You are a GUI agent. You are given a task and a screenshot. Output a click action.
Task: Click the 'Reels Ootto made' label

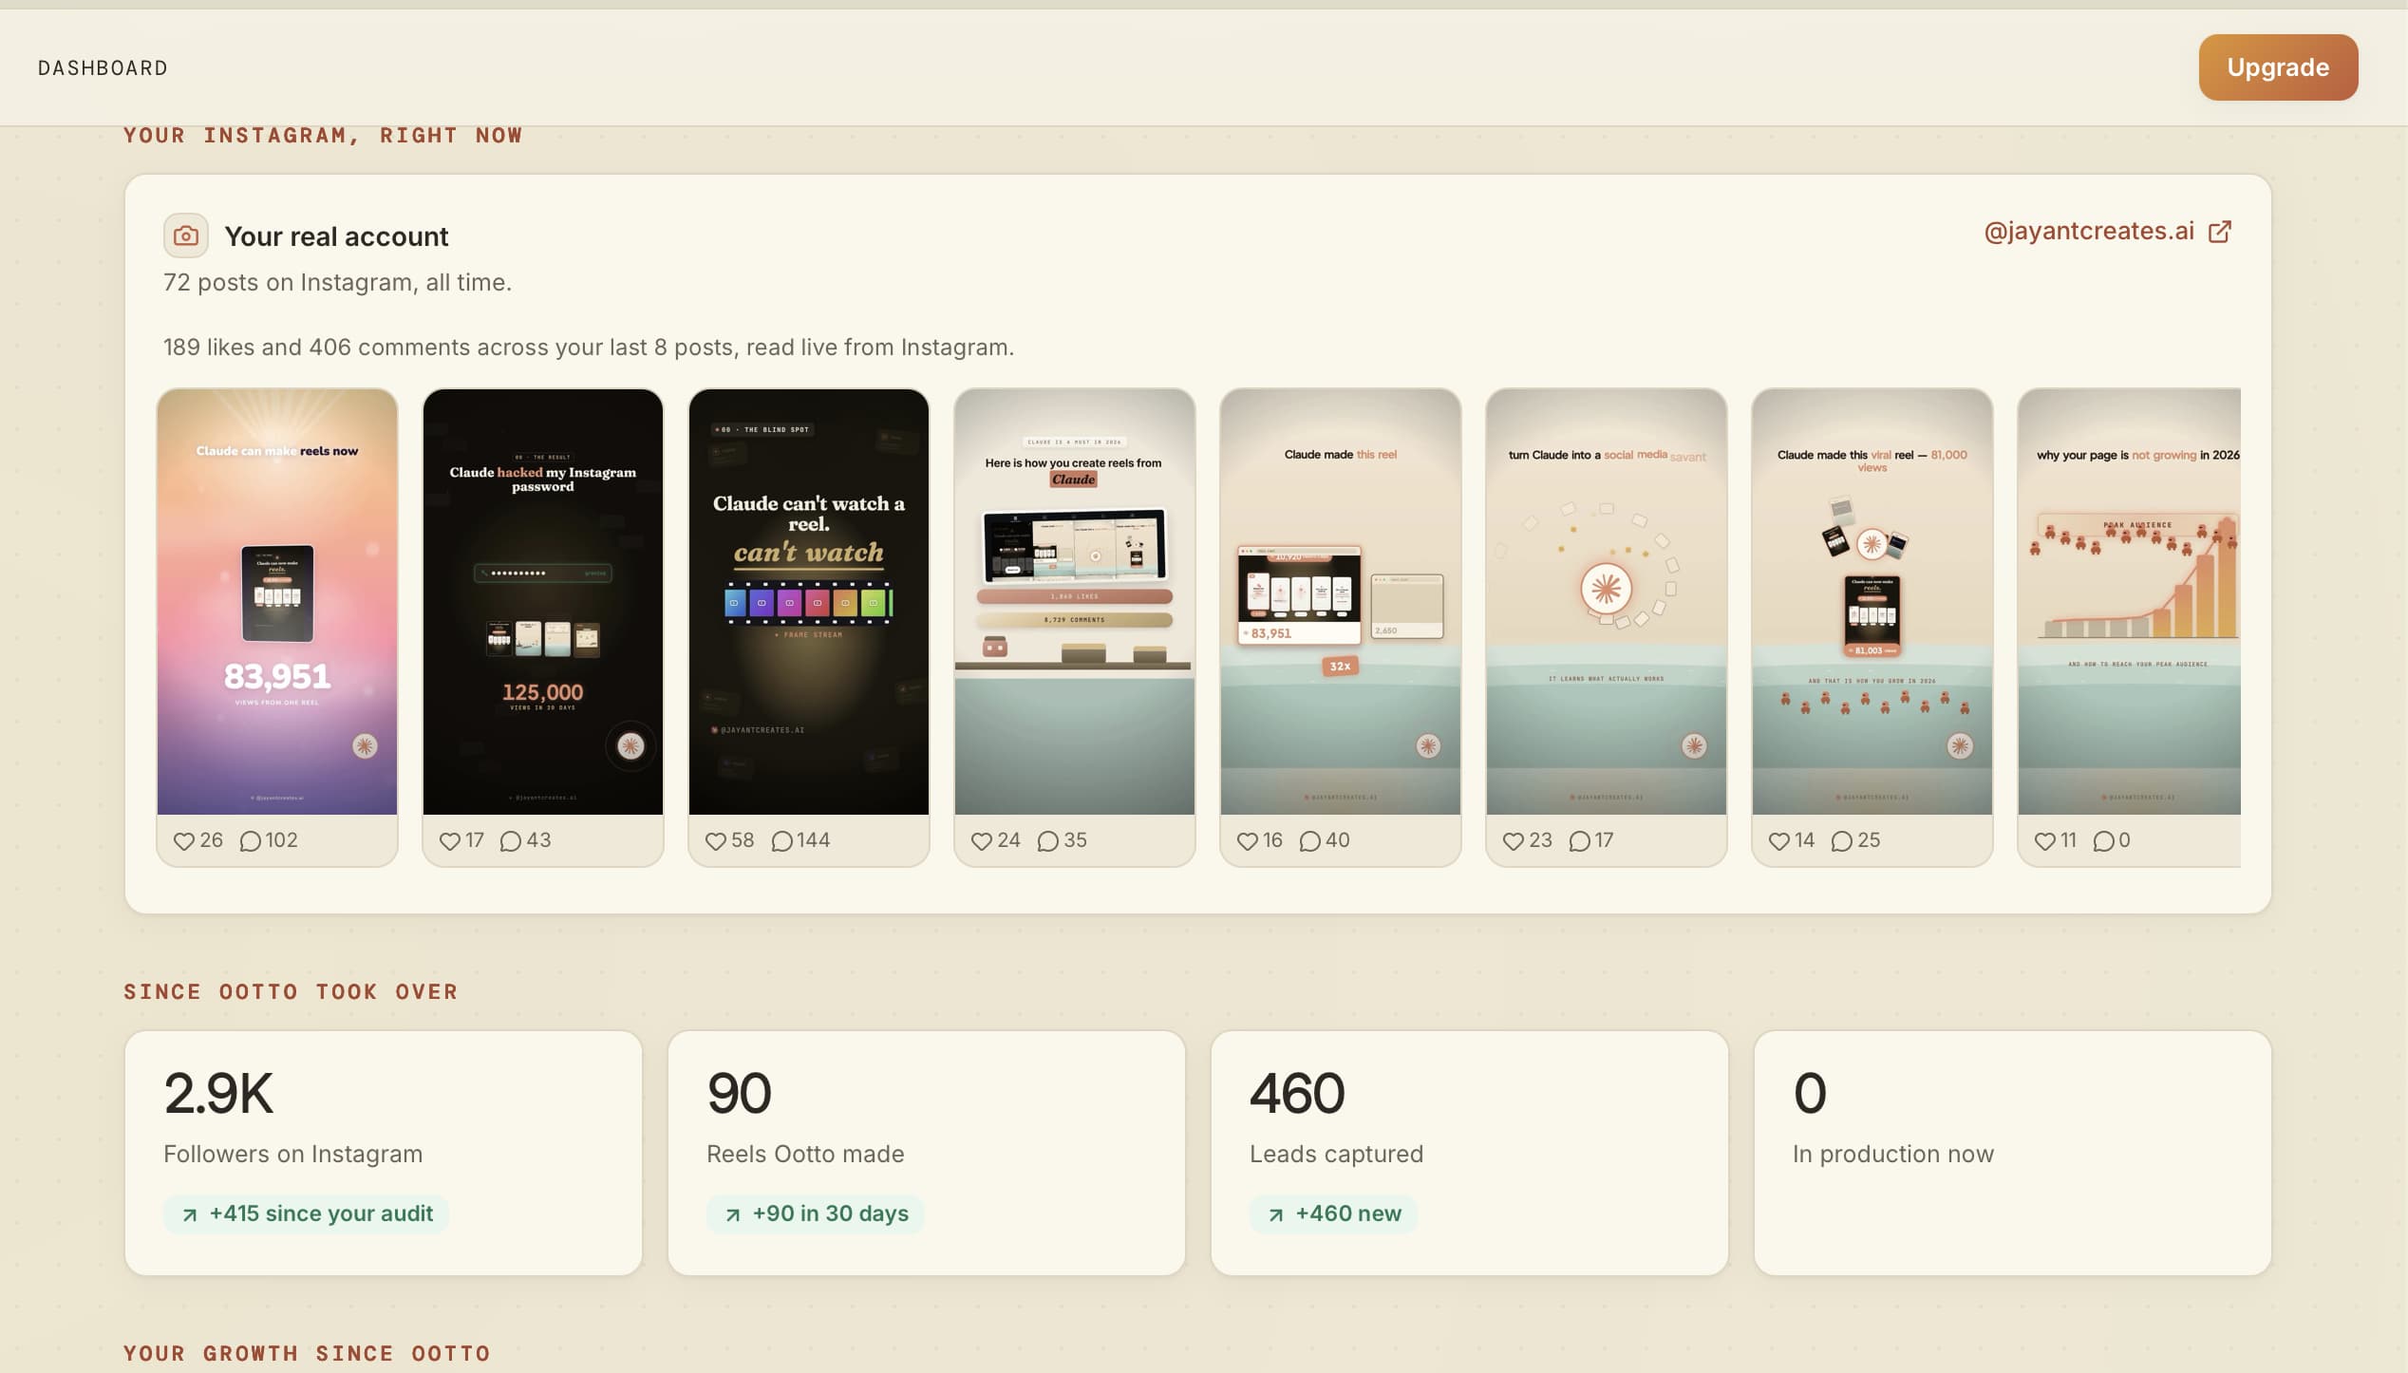pyautogui.click(x=805, y=1154)
